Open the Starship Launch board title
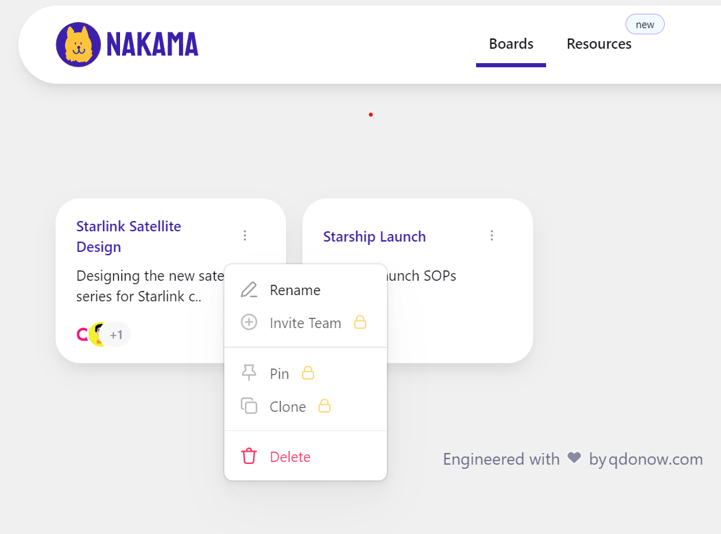Image resolution: width=721 pixels, height=534 pixels. click(375, 236)
